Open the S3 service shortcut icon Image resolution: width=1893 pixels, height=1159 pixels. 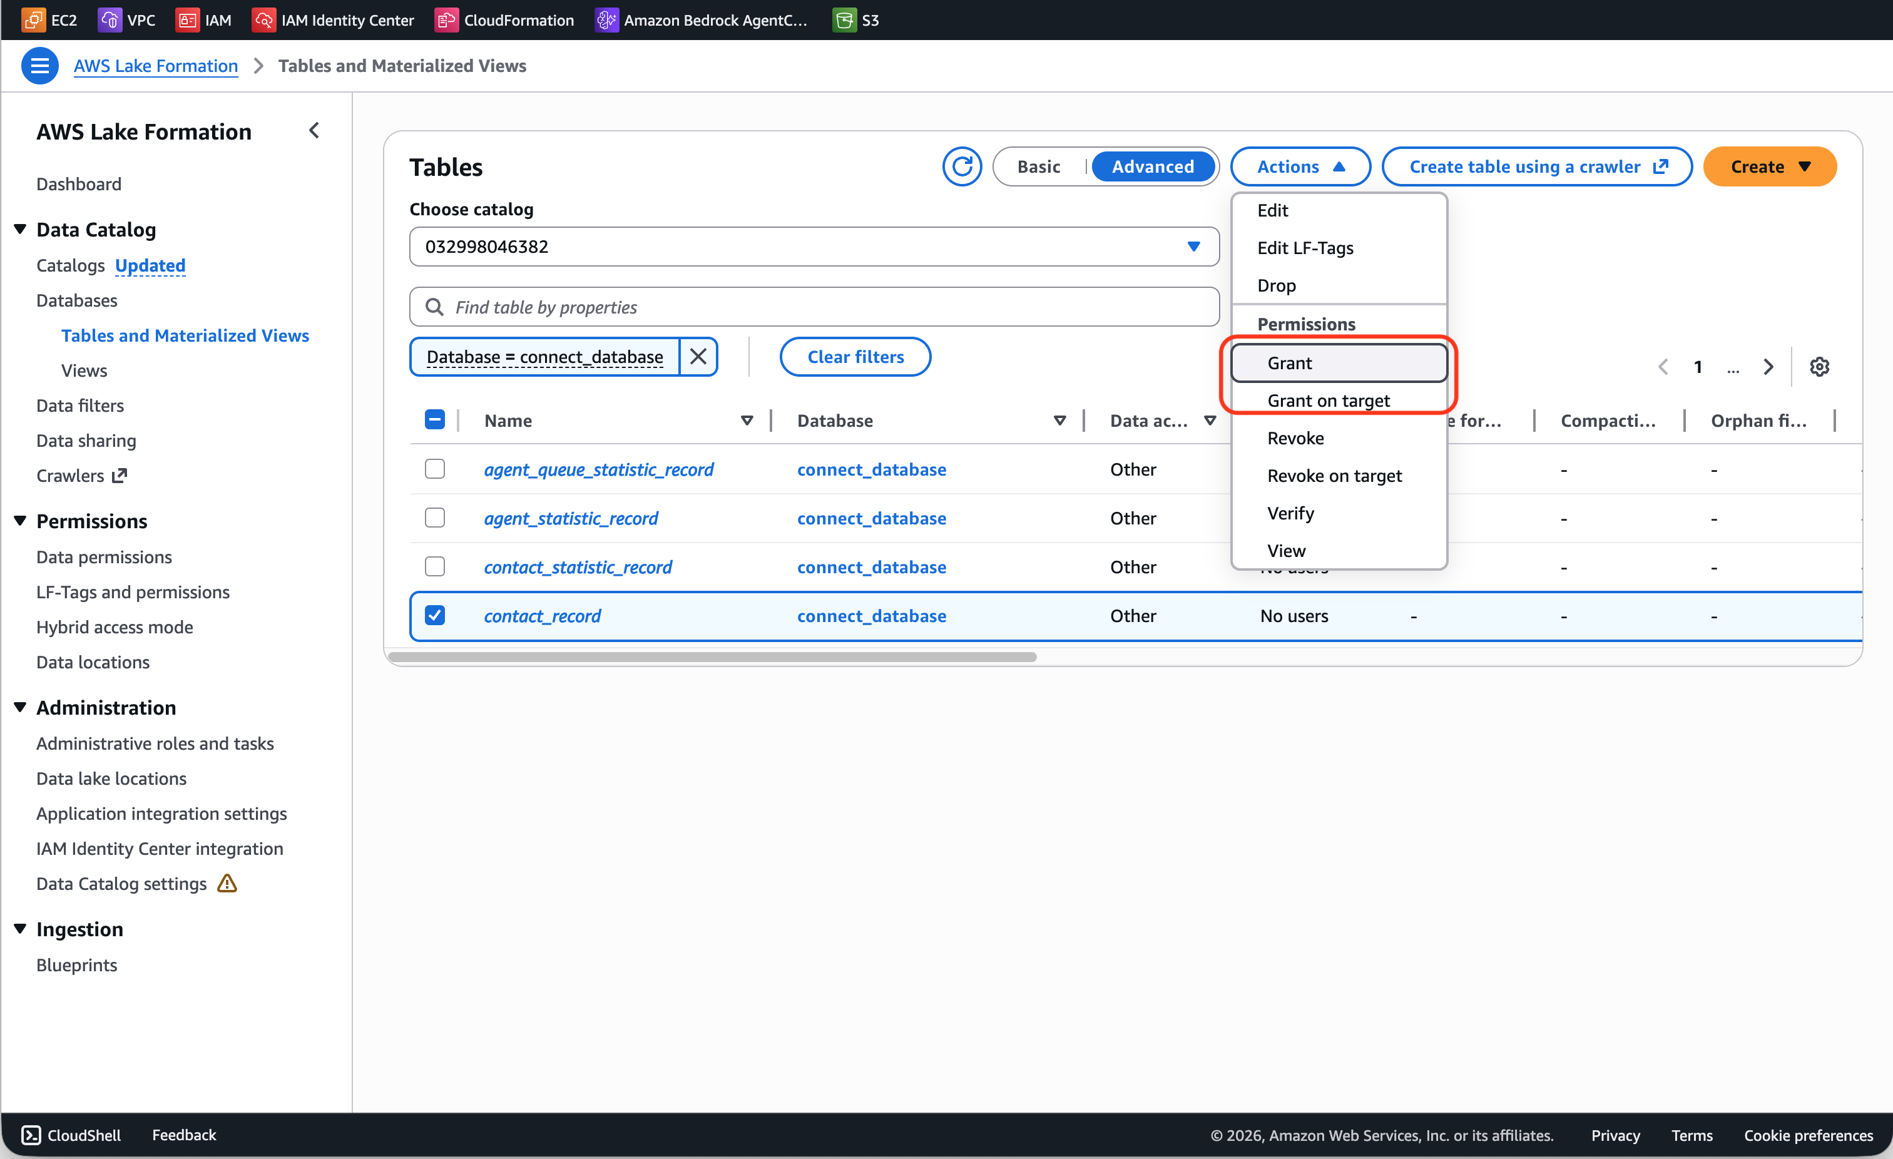[x=844, y=20]
